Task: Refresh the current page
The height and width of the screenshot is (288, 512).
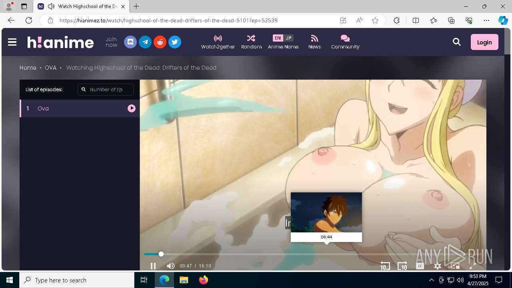Action: click(x=29, y=20)
